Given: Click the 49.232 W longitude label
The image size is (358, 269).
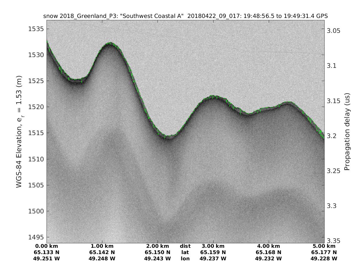Looking at the screenshot, I should coord(268,258).
